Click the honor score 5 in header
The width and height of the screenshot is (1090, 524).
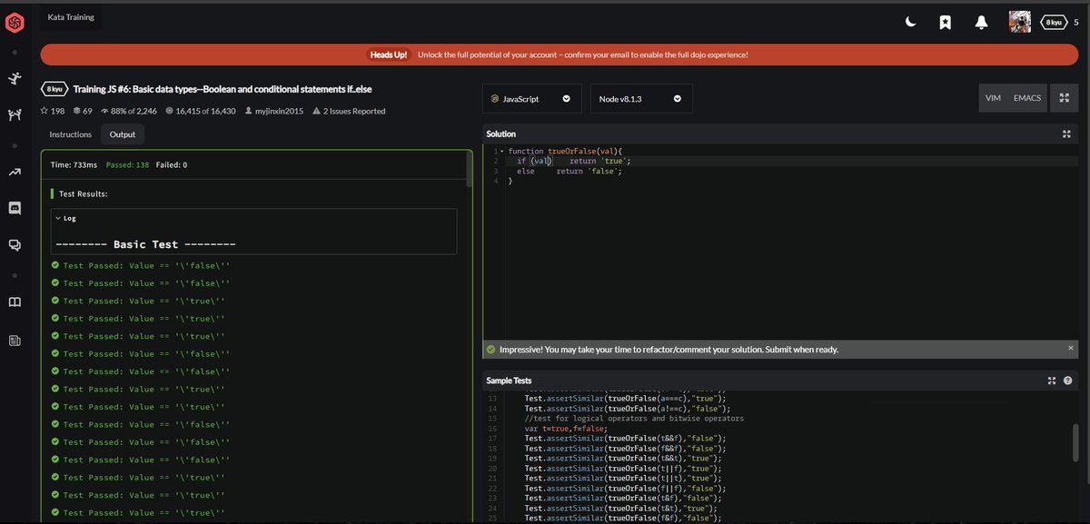[x=1076, y=22]
